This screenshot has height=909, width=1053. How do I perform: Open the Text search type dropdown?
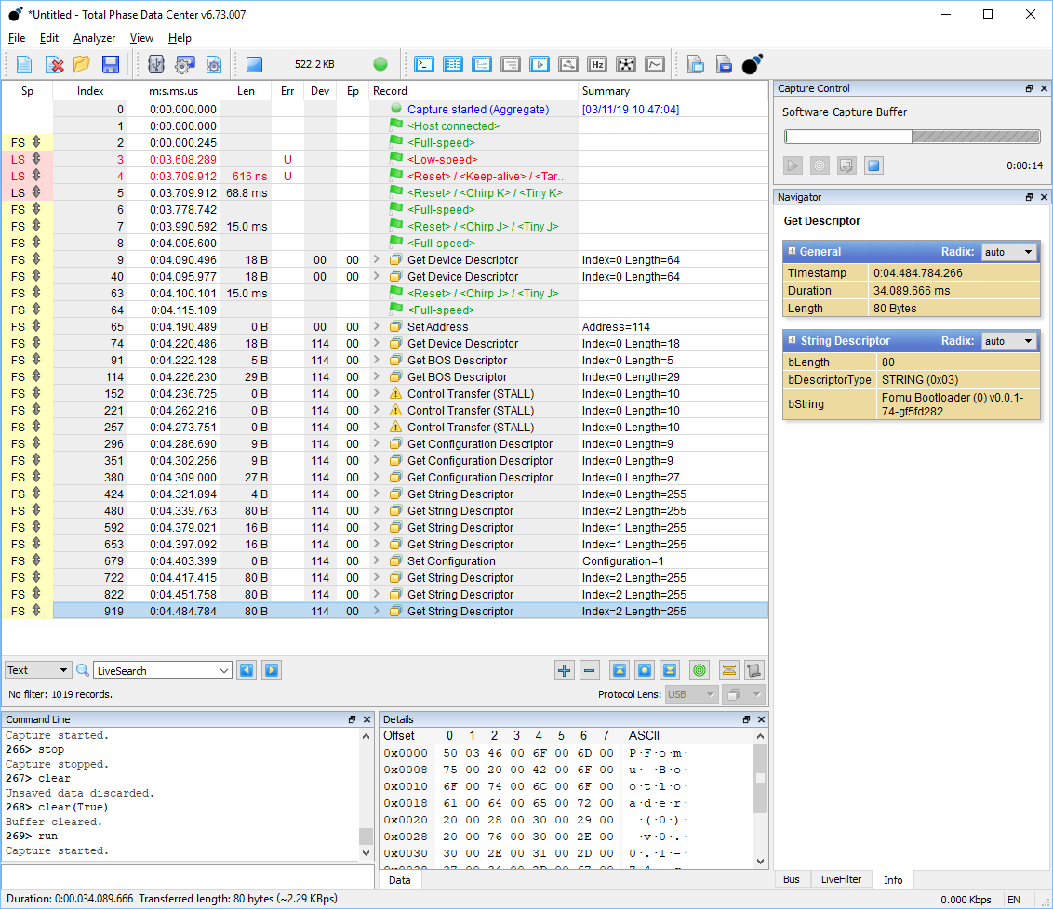click(38, 670)
